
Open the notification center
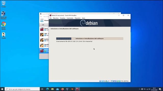click(160, 89)
